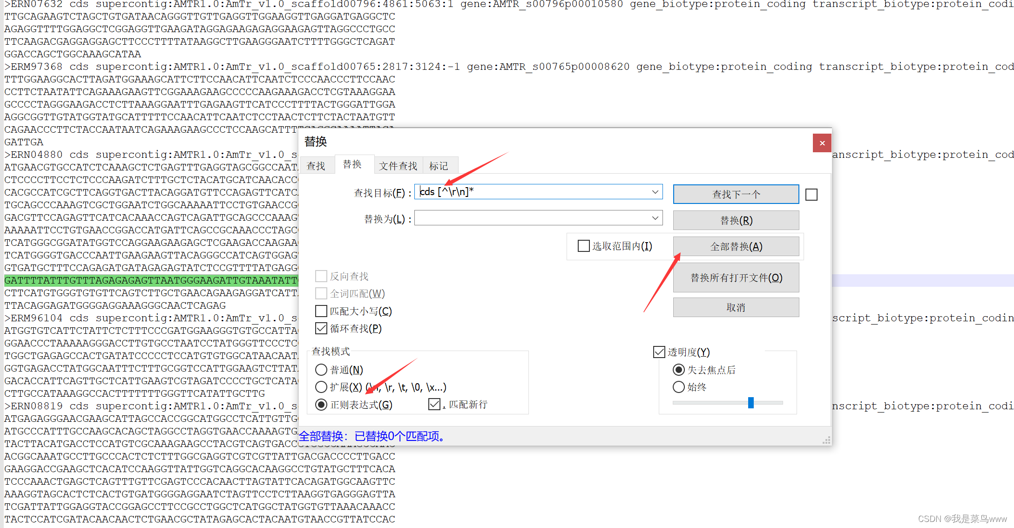The width and height of the screenshot is (1014, 528).
Task: Click the 替换为 text field
Action: (x=531, y=218)
